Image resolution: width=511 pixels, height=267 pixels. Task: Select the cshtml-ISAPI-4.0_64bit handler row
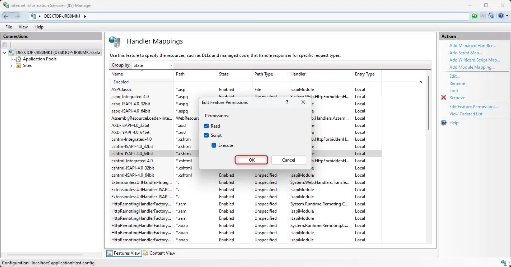pyautogui.click(x=245, y=175)
